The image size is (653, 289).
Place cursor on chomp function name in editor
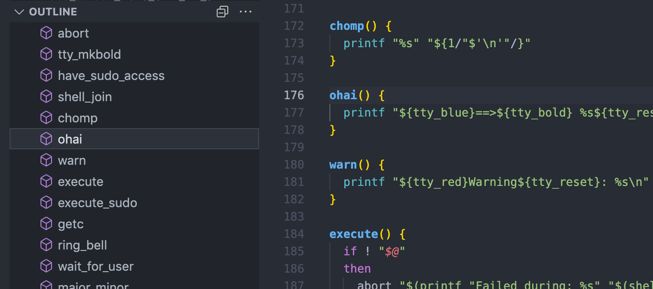point(346,26)
